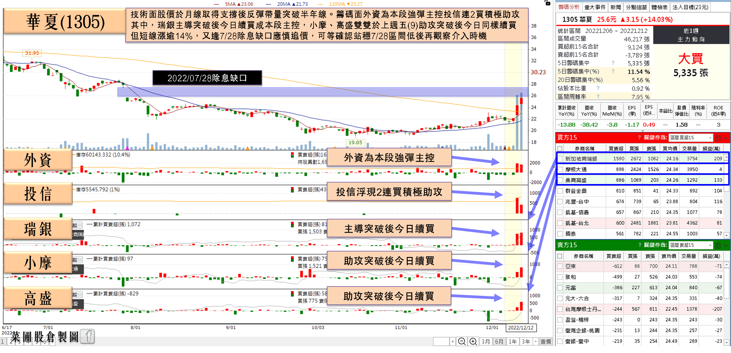Open the 分點追蹤 tab
Viewport: 731px width, 353px height.
point(636,7)
